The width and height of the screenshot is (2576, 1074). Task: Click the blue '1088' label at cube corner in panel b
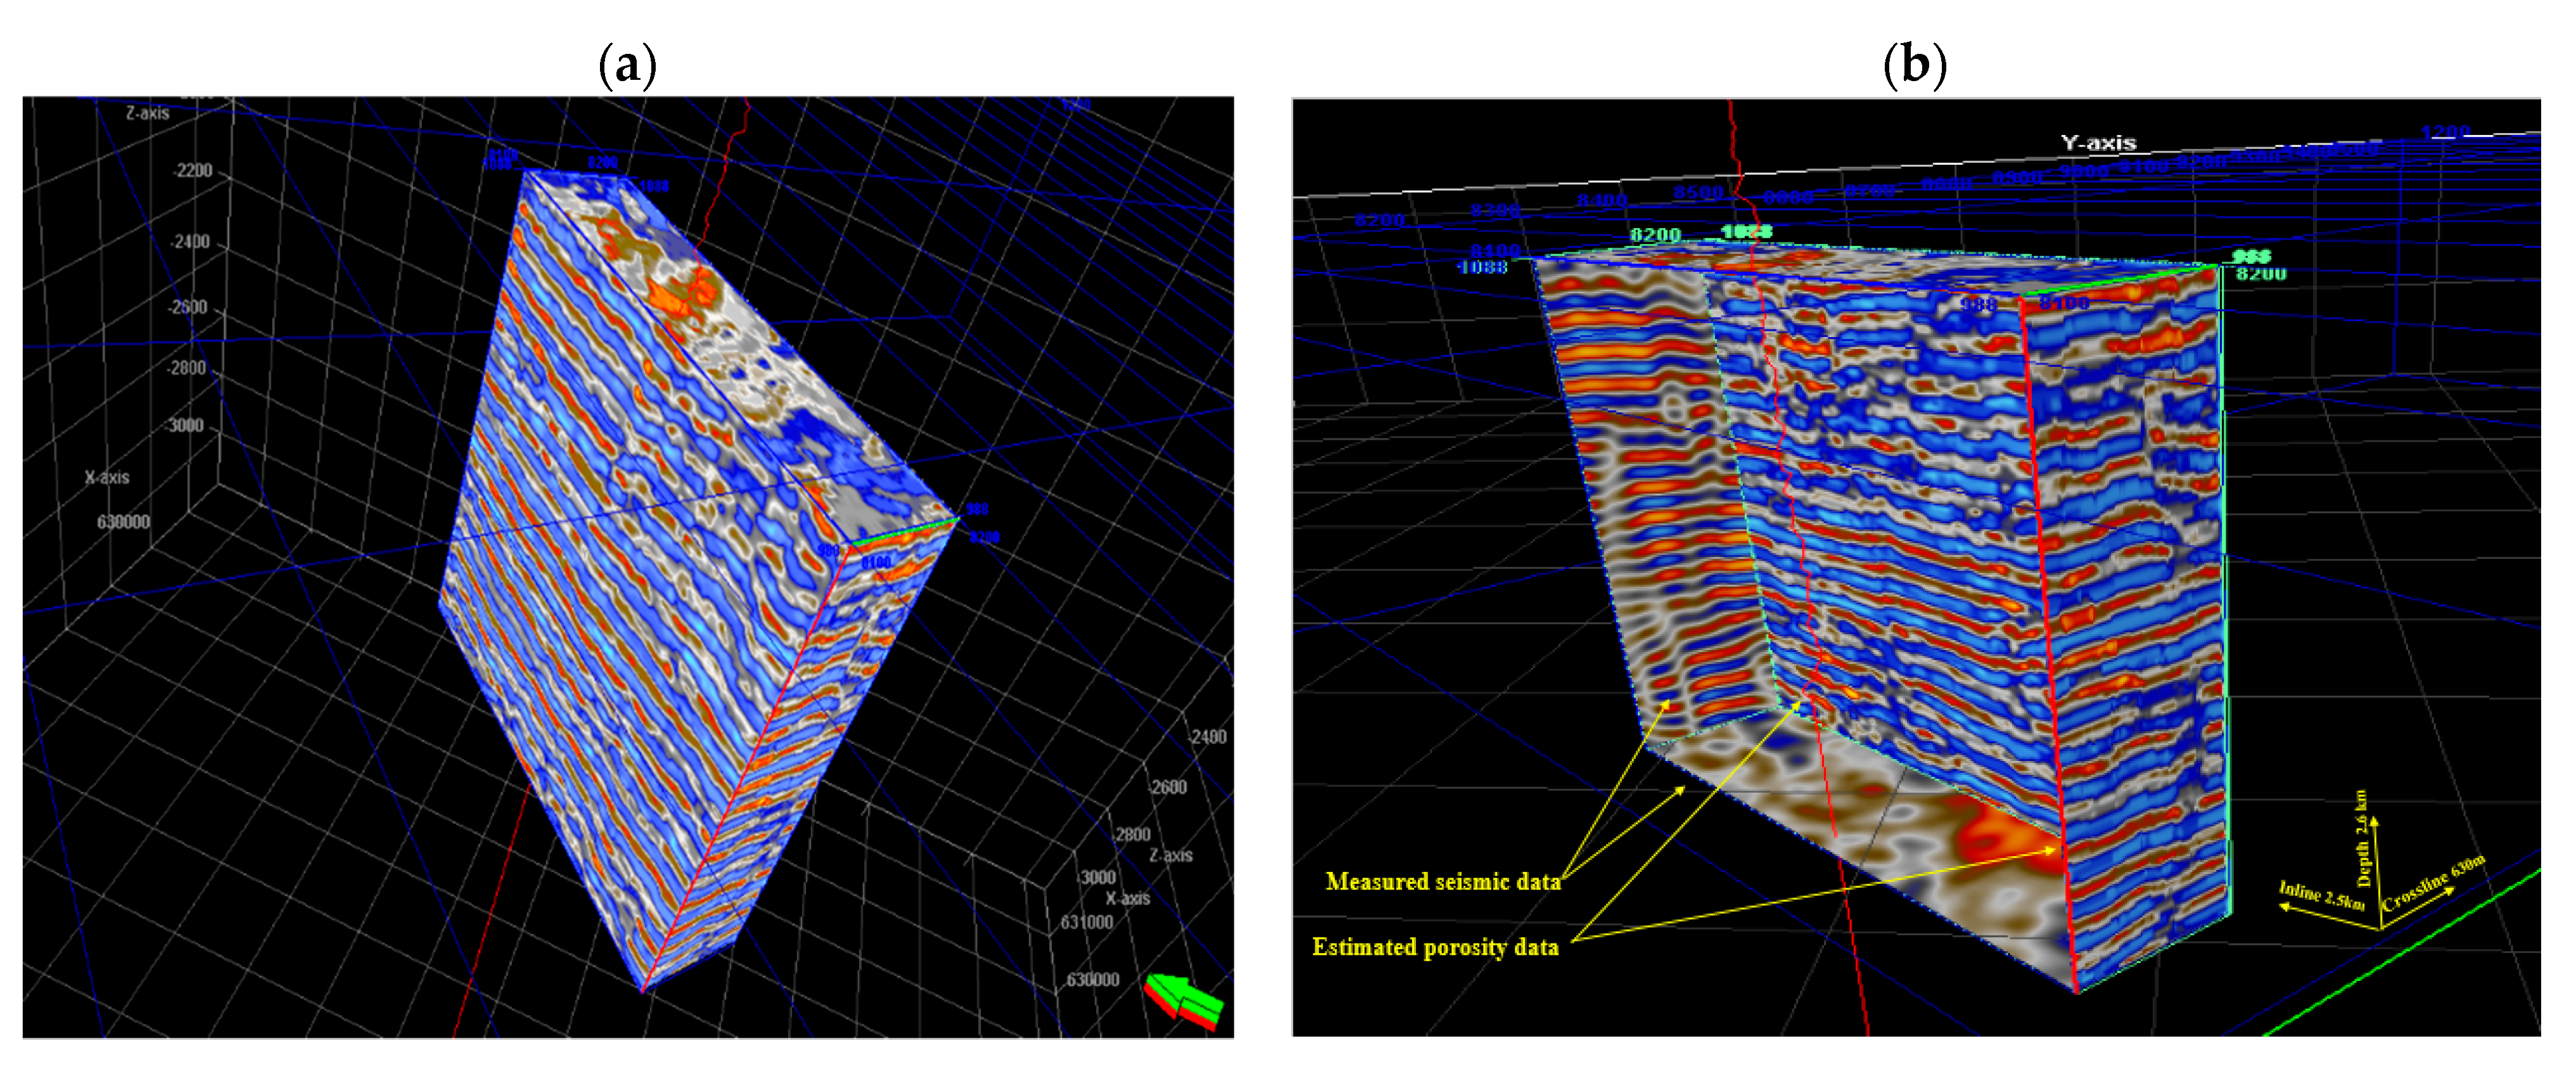click(x=1482, y=267)
